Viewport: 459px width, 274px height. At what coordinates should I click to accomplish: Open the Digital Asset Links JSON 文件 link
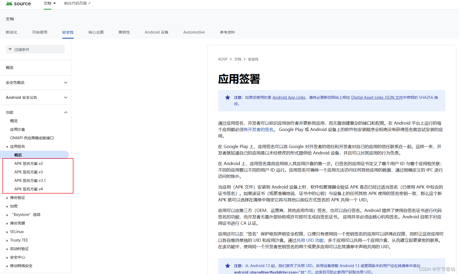(377, 97)
